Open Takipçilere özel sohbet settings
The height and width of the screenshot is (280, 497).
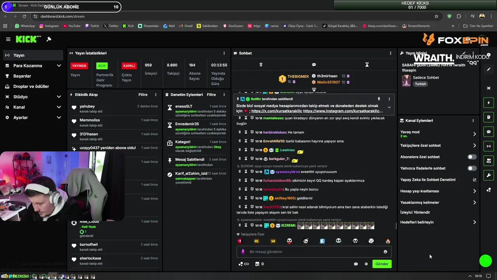pyautogui.click(x=438, y=145)
